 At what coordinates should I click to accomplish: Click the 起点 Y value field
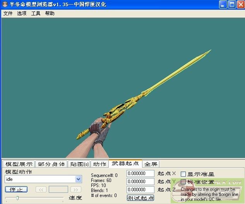pos(140,182)
